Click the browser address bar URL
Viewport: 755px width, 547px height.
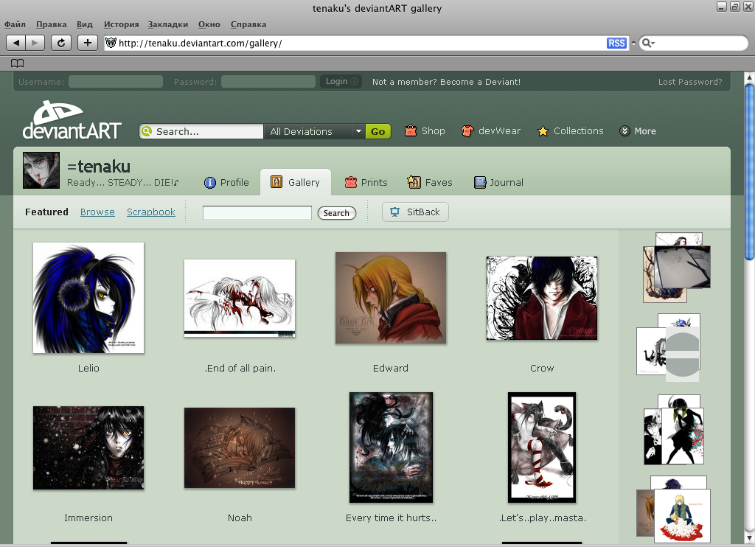pyautogui.click(x=200, y=43)
